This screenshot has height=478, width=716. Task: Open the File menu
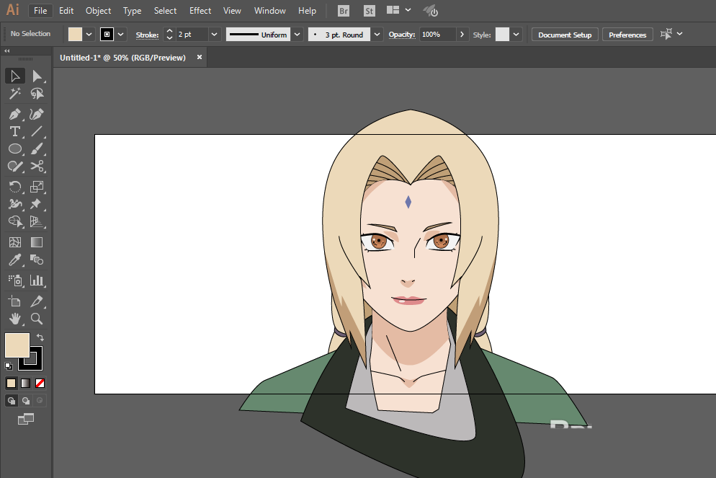coord(40,11)
